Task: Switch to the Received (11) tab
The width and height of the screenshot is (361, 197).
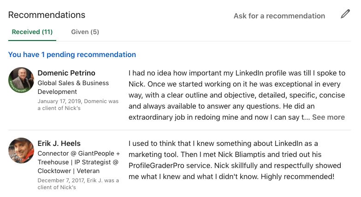Action: tap(32, 32)
